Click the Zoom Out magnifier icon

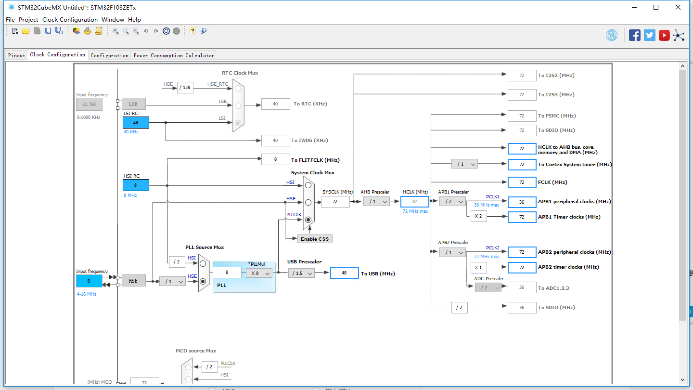pos(136,31)
